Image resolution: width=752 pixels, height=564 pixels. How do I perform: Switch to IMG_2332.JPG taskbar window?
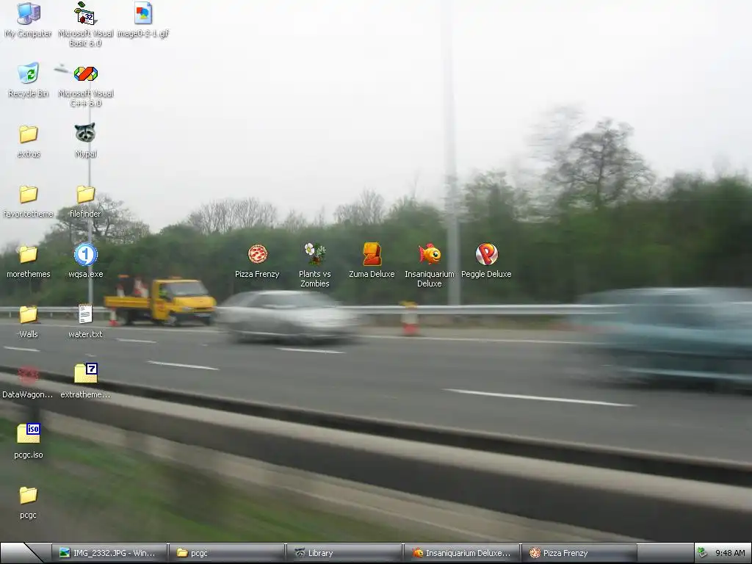coord(110,553)
